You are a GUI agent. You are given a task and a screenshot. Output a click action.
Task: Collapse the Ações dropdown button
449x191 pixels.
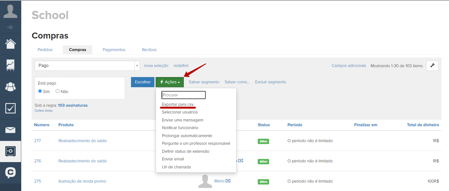[169, 82]
